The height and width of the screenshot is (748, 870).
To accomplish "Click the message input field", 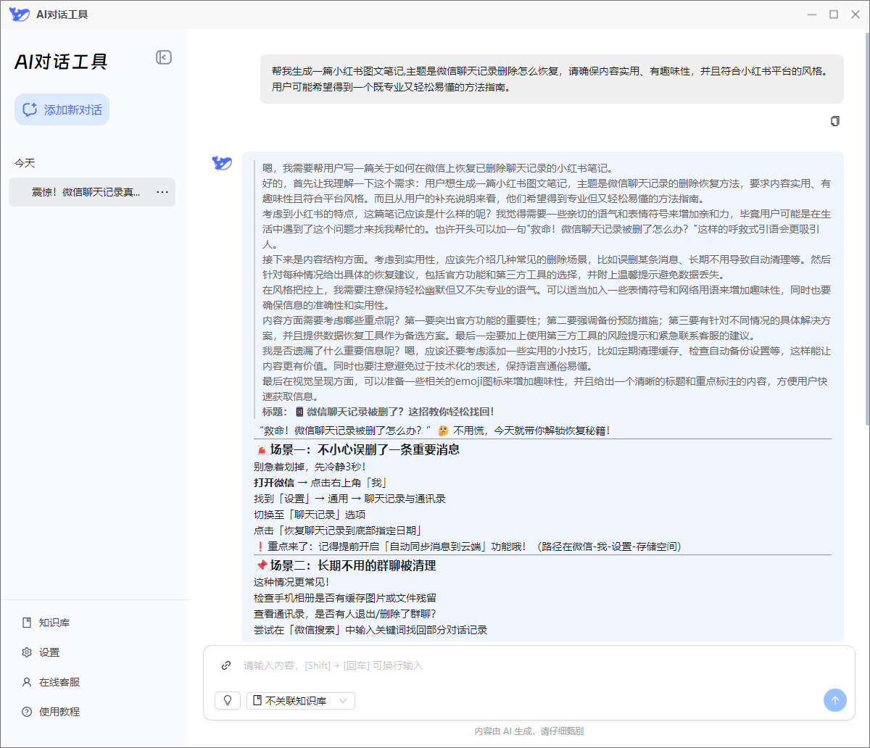I will 529,665.
